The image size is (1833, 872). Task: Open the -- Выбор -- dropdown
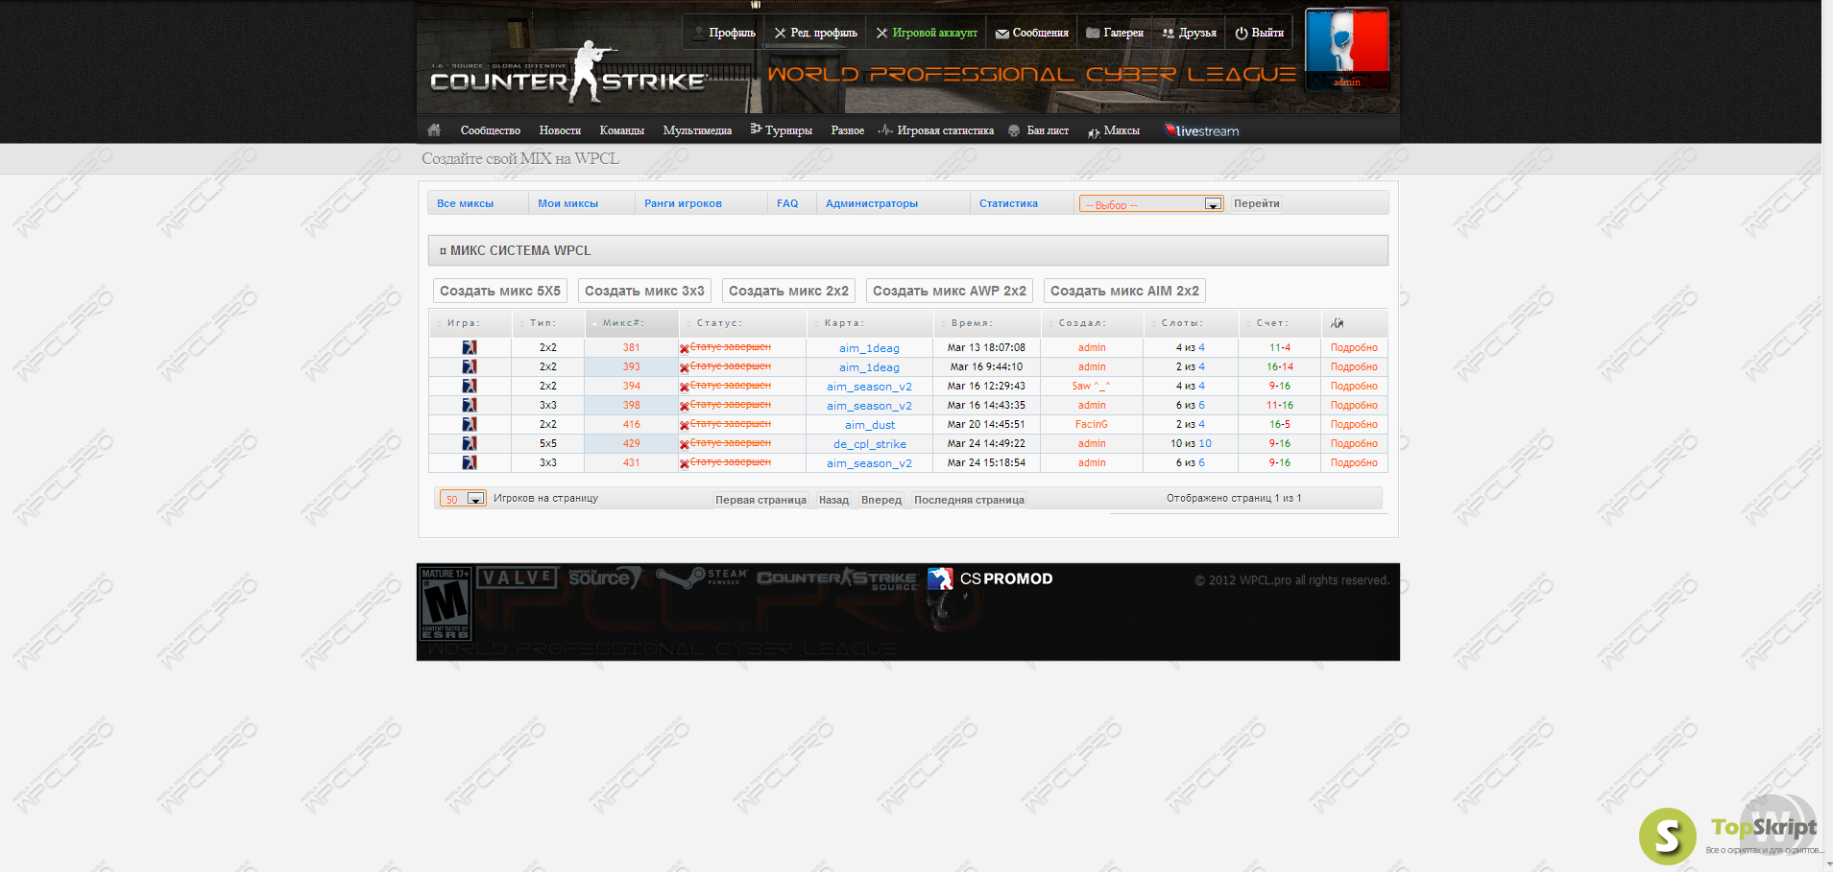(x=1151, y=204)
